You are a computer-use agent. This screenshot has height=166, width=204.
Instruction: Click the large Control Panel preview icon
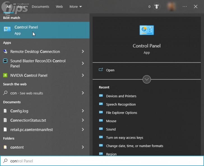(147, 30)
